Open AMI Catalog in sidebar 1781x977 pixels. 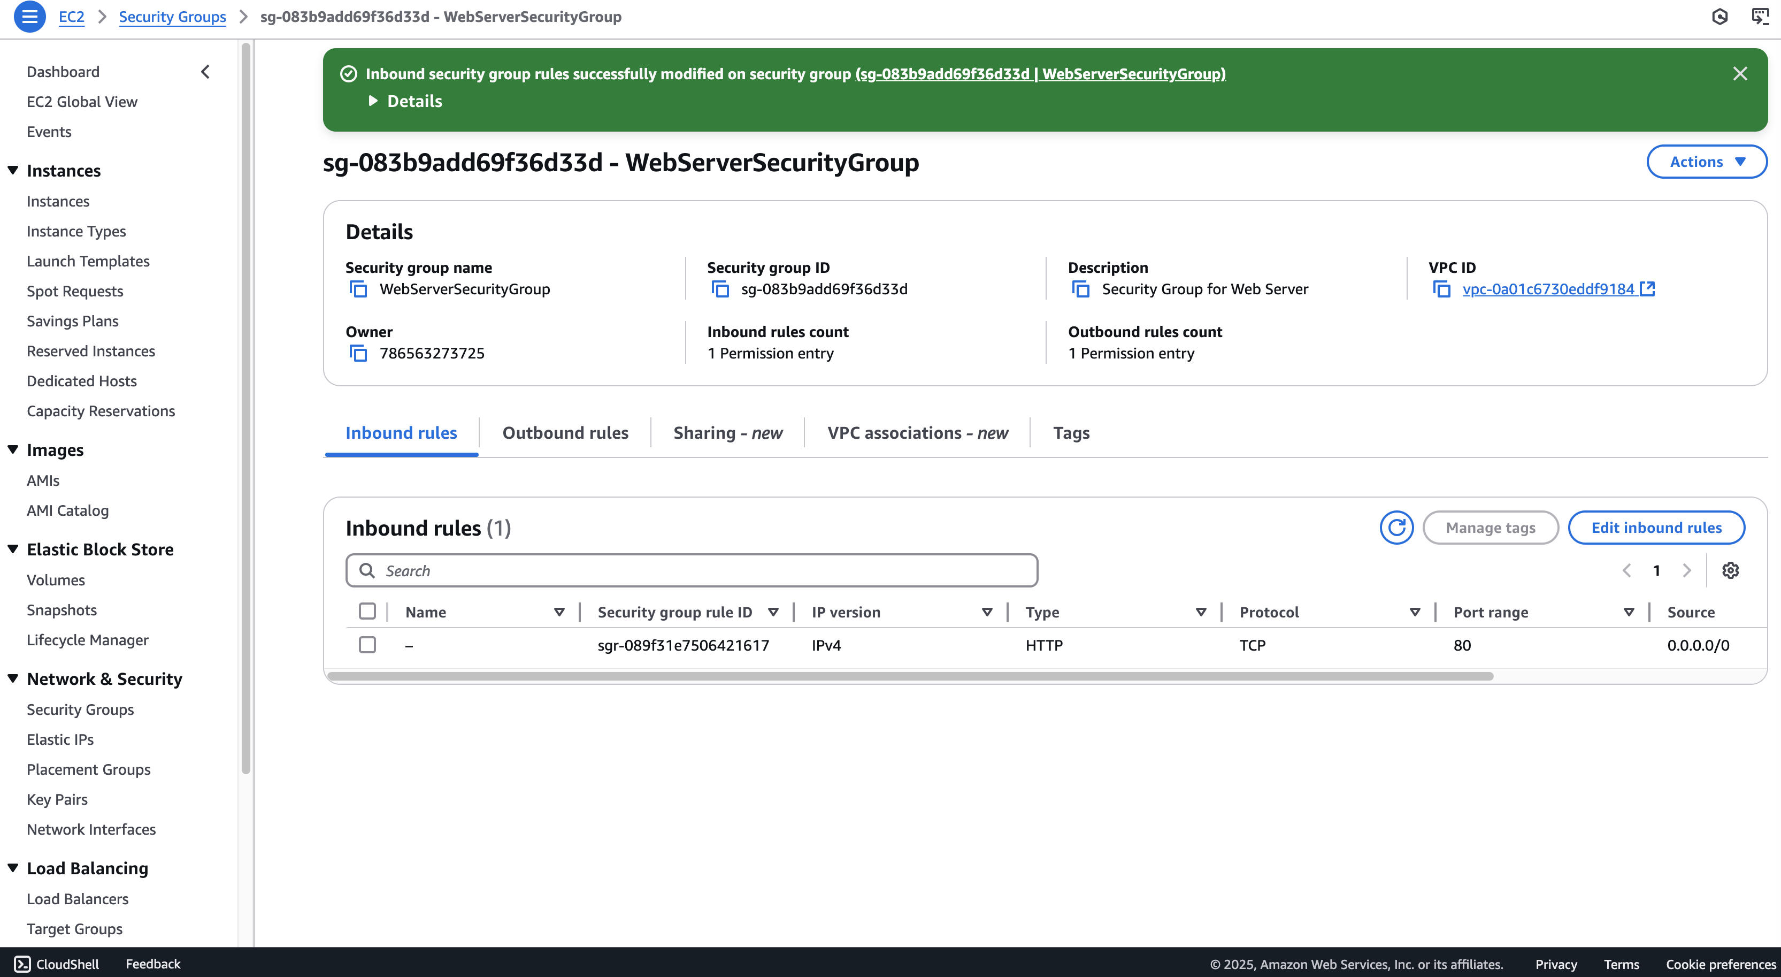[x=68, y=510]
